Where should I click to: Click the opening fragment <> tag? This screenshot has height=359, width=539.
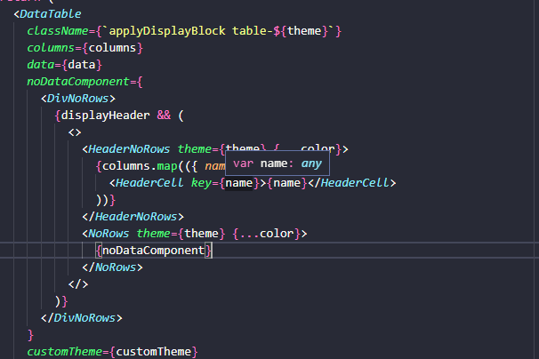pyautogui.click(x=75, y=132)
